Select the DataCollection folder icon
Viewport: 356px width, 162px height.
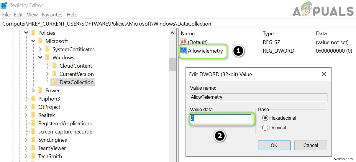54,82
